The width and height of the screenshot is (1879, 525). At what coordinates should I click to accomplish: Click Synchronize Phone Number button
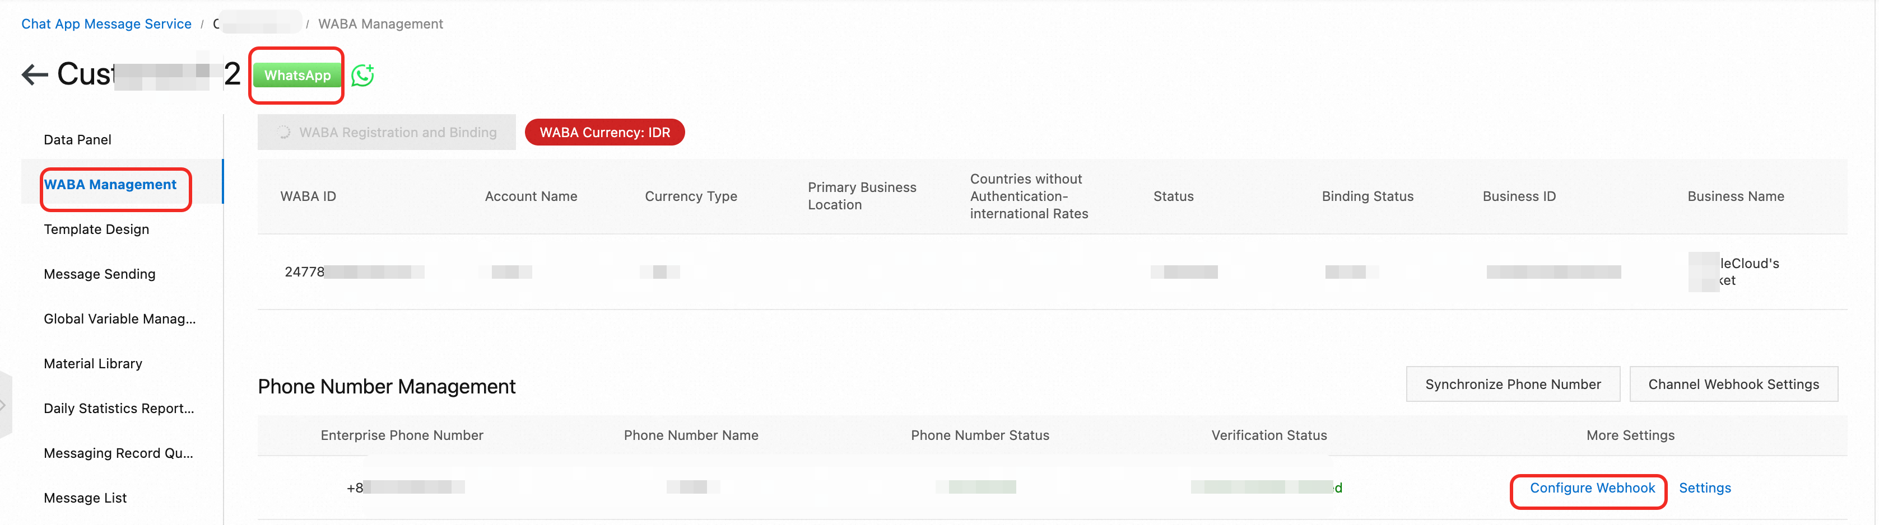[x=1512, y=385]
